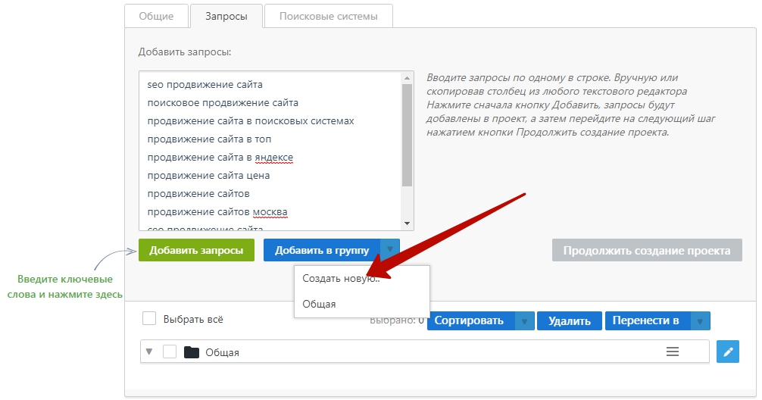This screenshot has height=400, width=762.
Task: Click the line 'поисковое продвижение сайта'
Action: coord(223,102)
